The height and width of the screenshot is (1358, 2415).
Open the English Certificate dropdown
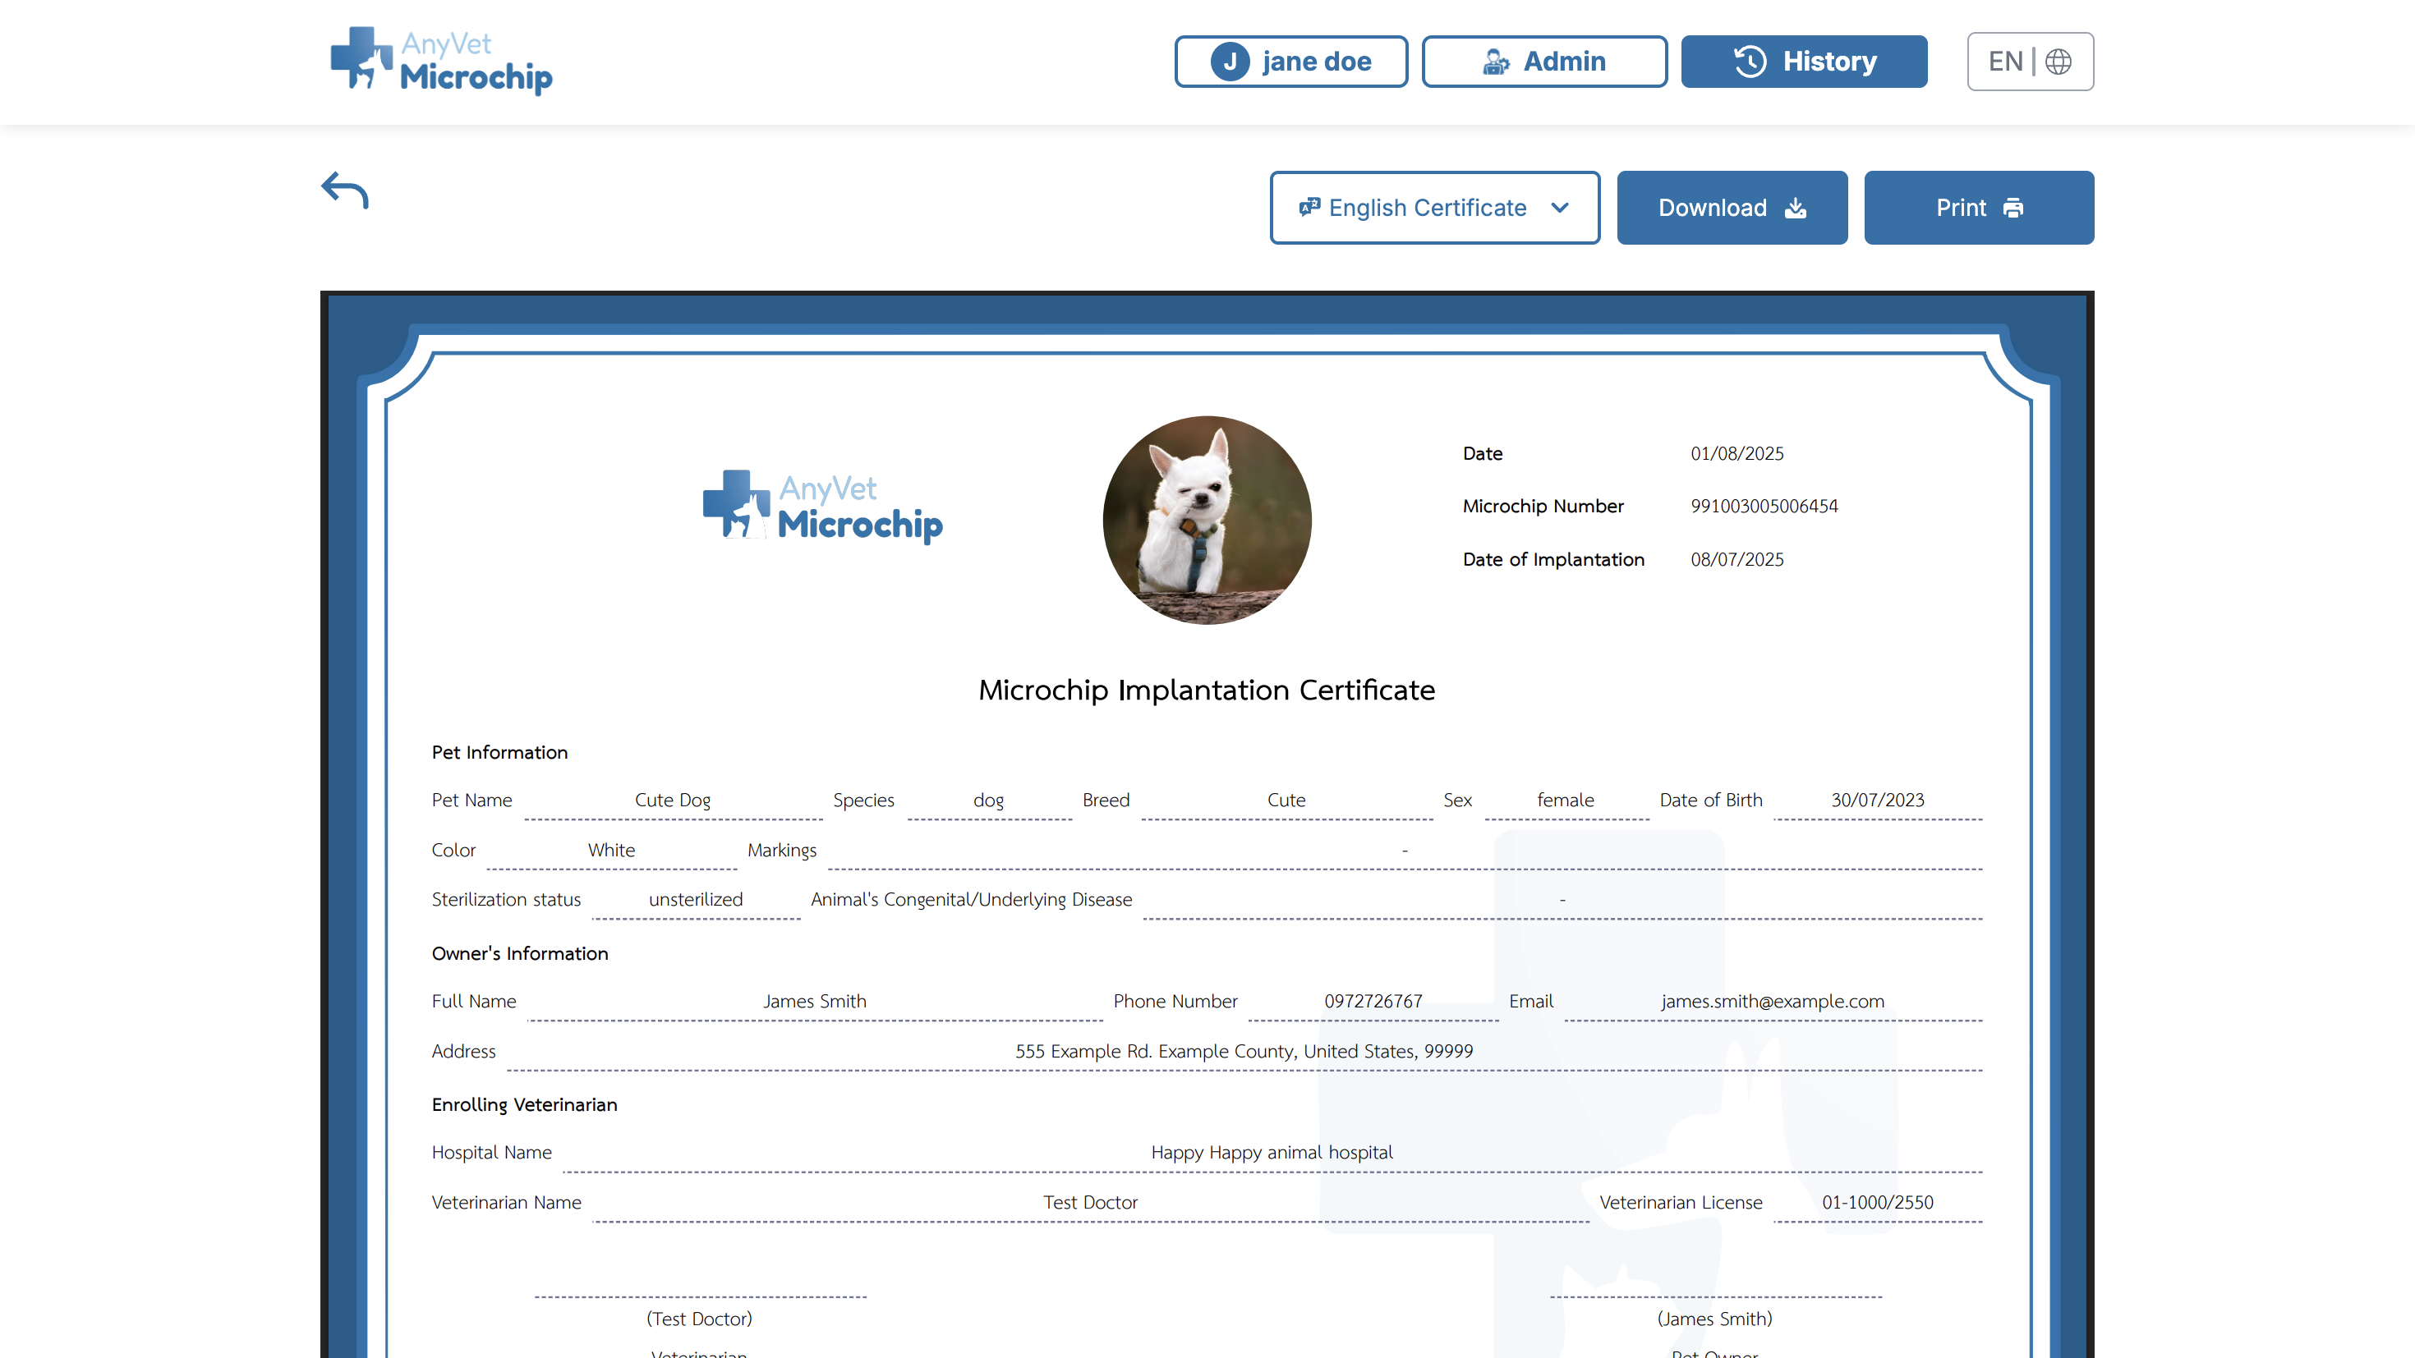pyautogui.click(x=1434, y=207)
